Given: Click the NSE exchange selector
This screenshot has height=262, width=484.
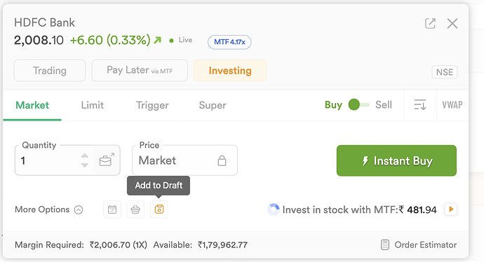Looking at the screenshot, I should 445,72.
